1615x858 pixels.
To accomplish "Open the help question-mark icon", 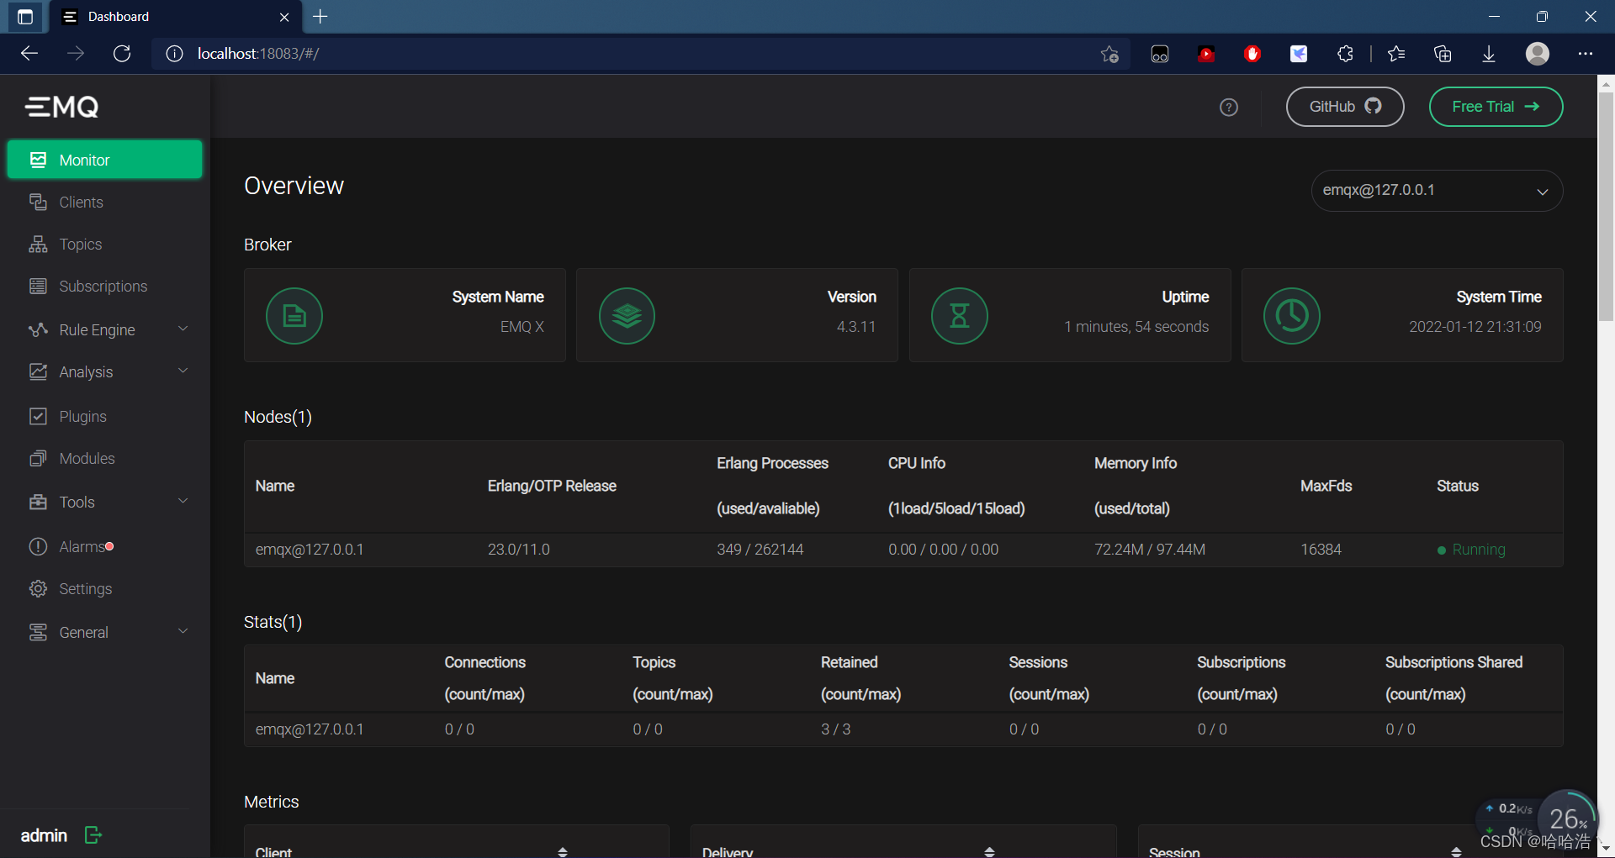I will point(1229,107).
